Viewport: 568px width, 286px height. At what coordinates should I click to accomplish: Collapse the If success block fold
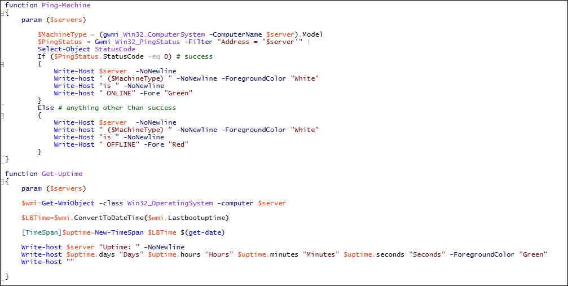pos(2,64)
